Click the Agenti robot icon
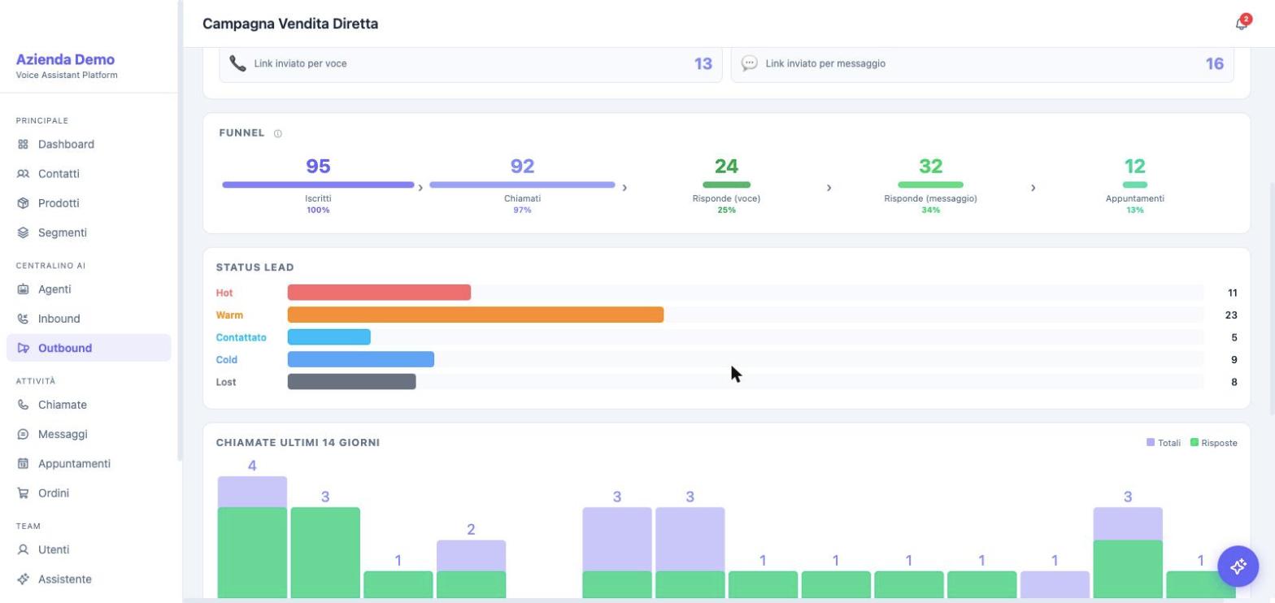Screen dimensions: 1275x603 tap(23, 289)
